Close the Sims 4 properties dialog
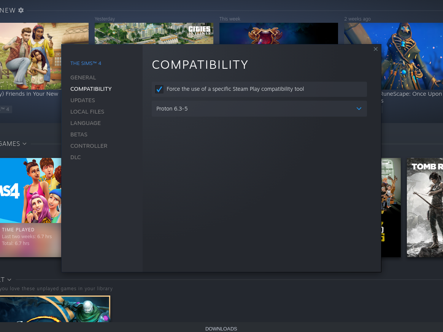 pos(375,49)
